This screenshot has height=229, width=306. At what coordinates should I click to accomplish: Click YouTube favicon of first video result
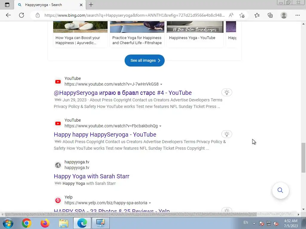[58, 82]
